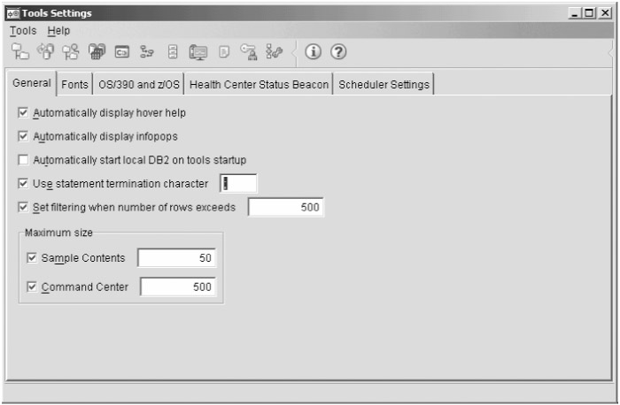Enable automatically start local DB2 on startup
The width and height of the screenshot is (620, 405).
[24, 160]
